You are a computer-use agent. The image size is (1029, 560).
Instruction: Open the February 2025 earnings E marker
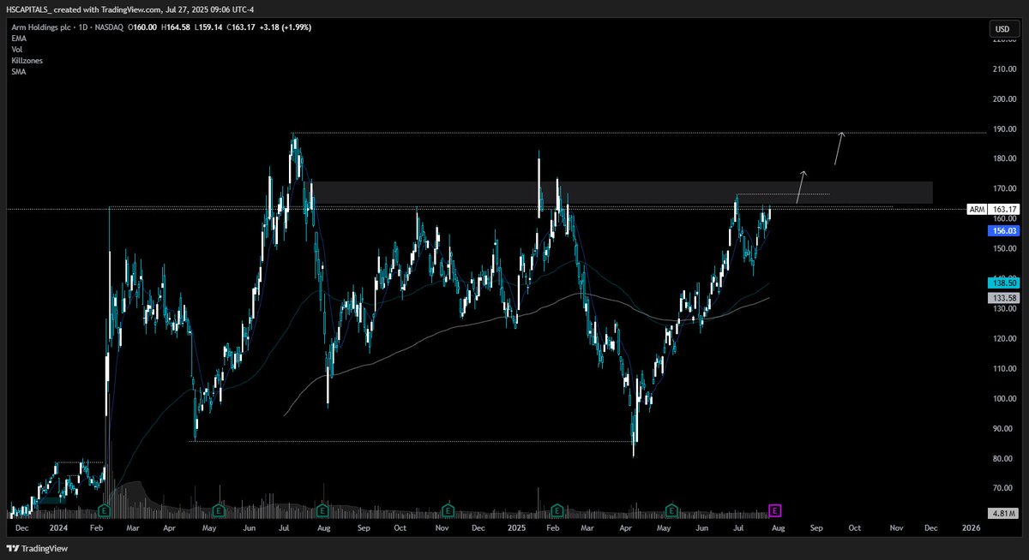(x=557, y=510)
